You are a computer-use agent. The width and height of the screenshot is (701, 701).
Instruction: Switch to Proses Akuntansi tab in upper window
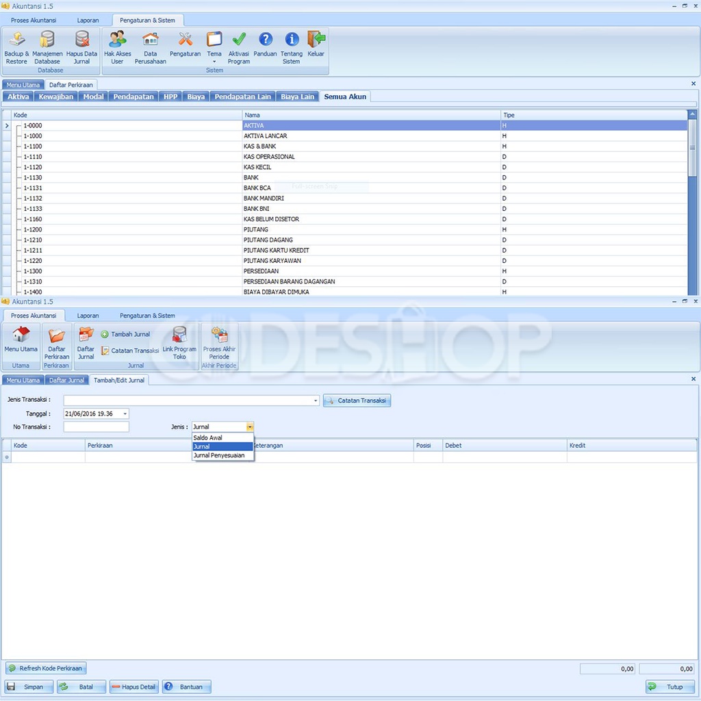tap(34, 20)
